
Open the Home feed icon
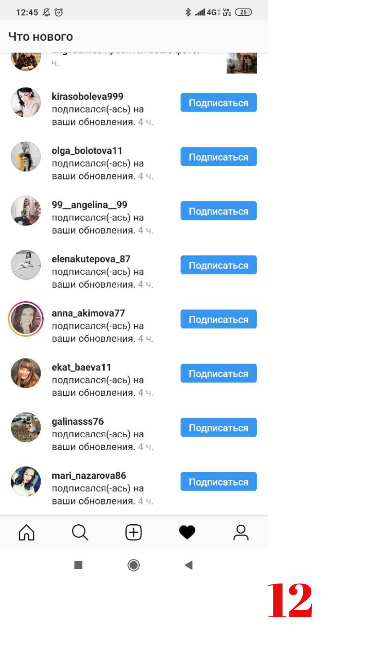point(27,532)
